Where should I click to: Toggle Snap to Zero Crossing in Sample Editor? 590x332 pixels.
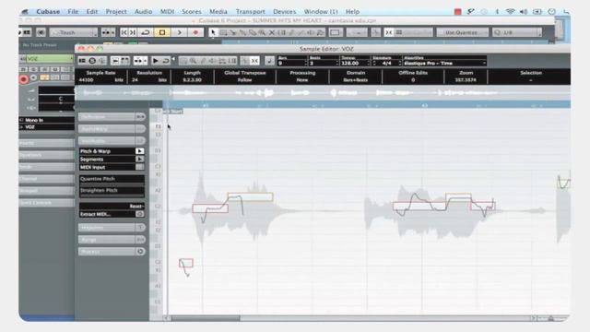[255, 60]
